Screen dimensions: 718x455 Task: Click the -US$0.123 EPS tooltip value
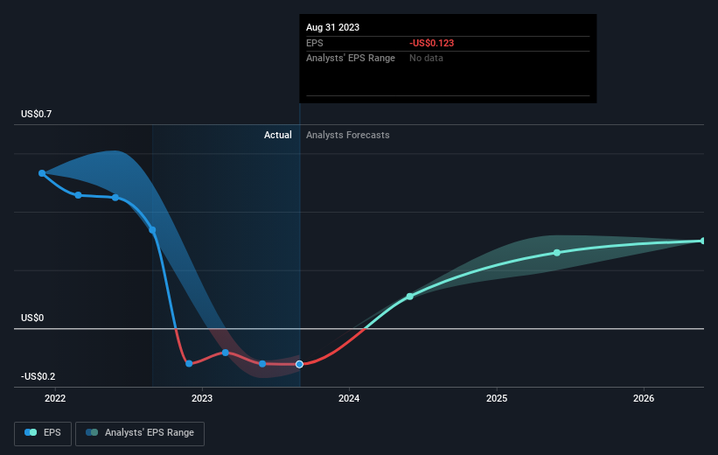[431, 43]
